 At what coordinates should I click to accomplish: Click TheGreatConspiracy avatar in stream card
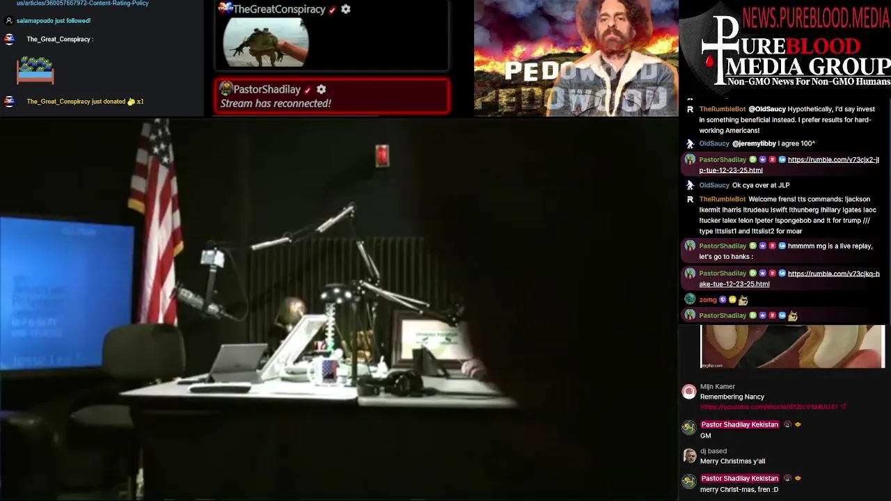(x=225, y=8)
